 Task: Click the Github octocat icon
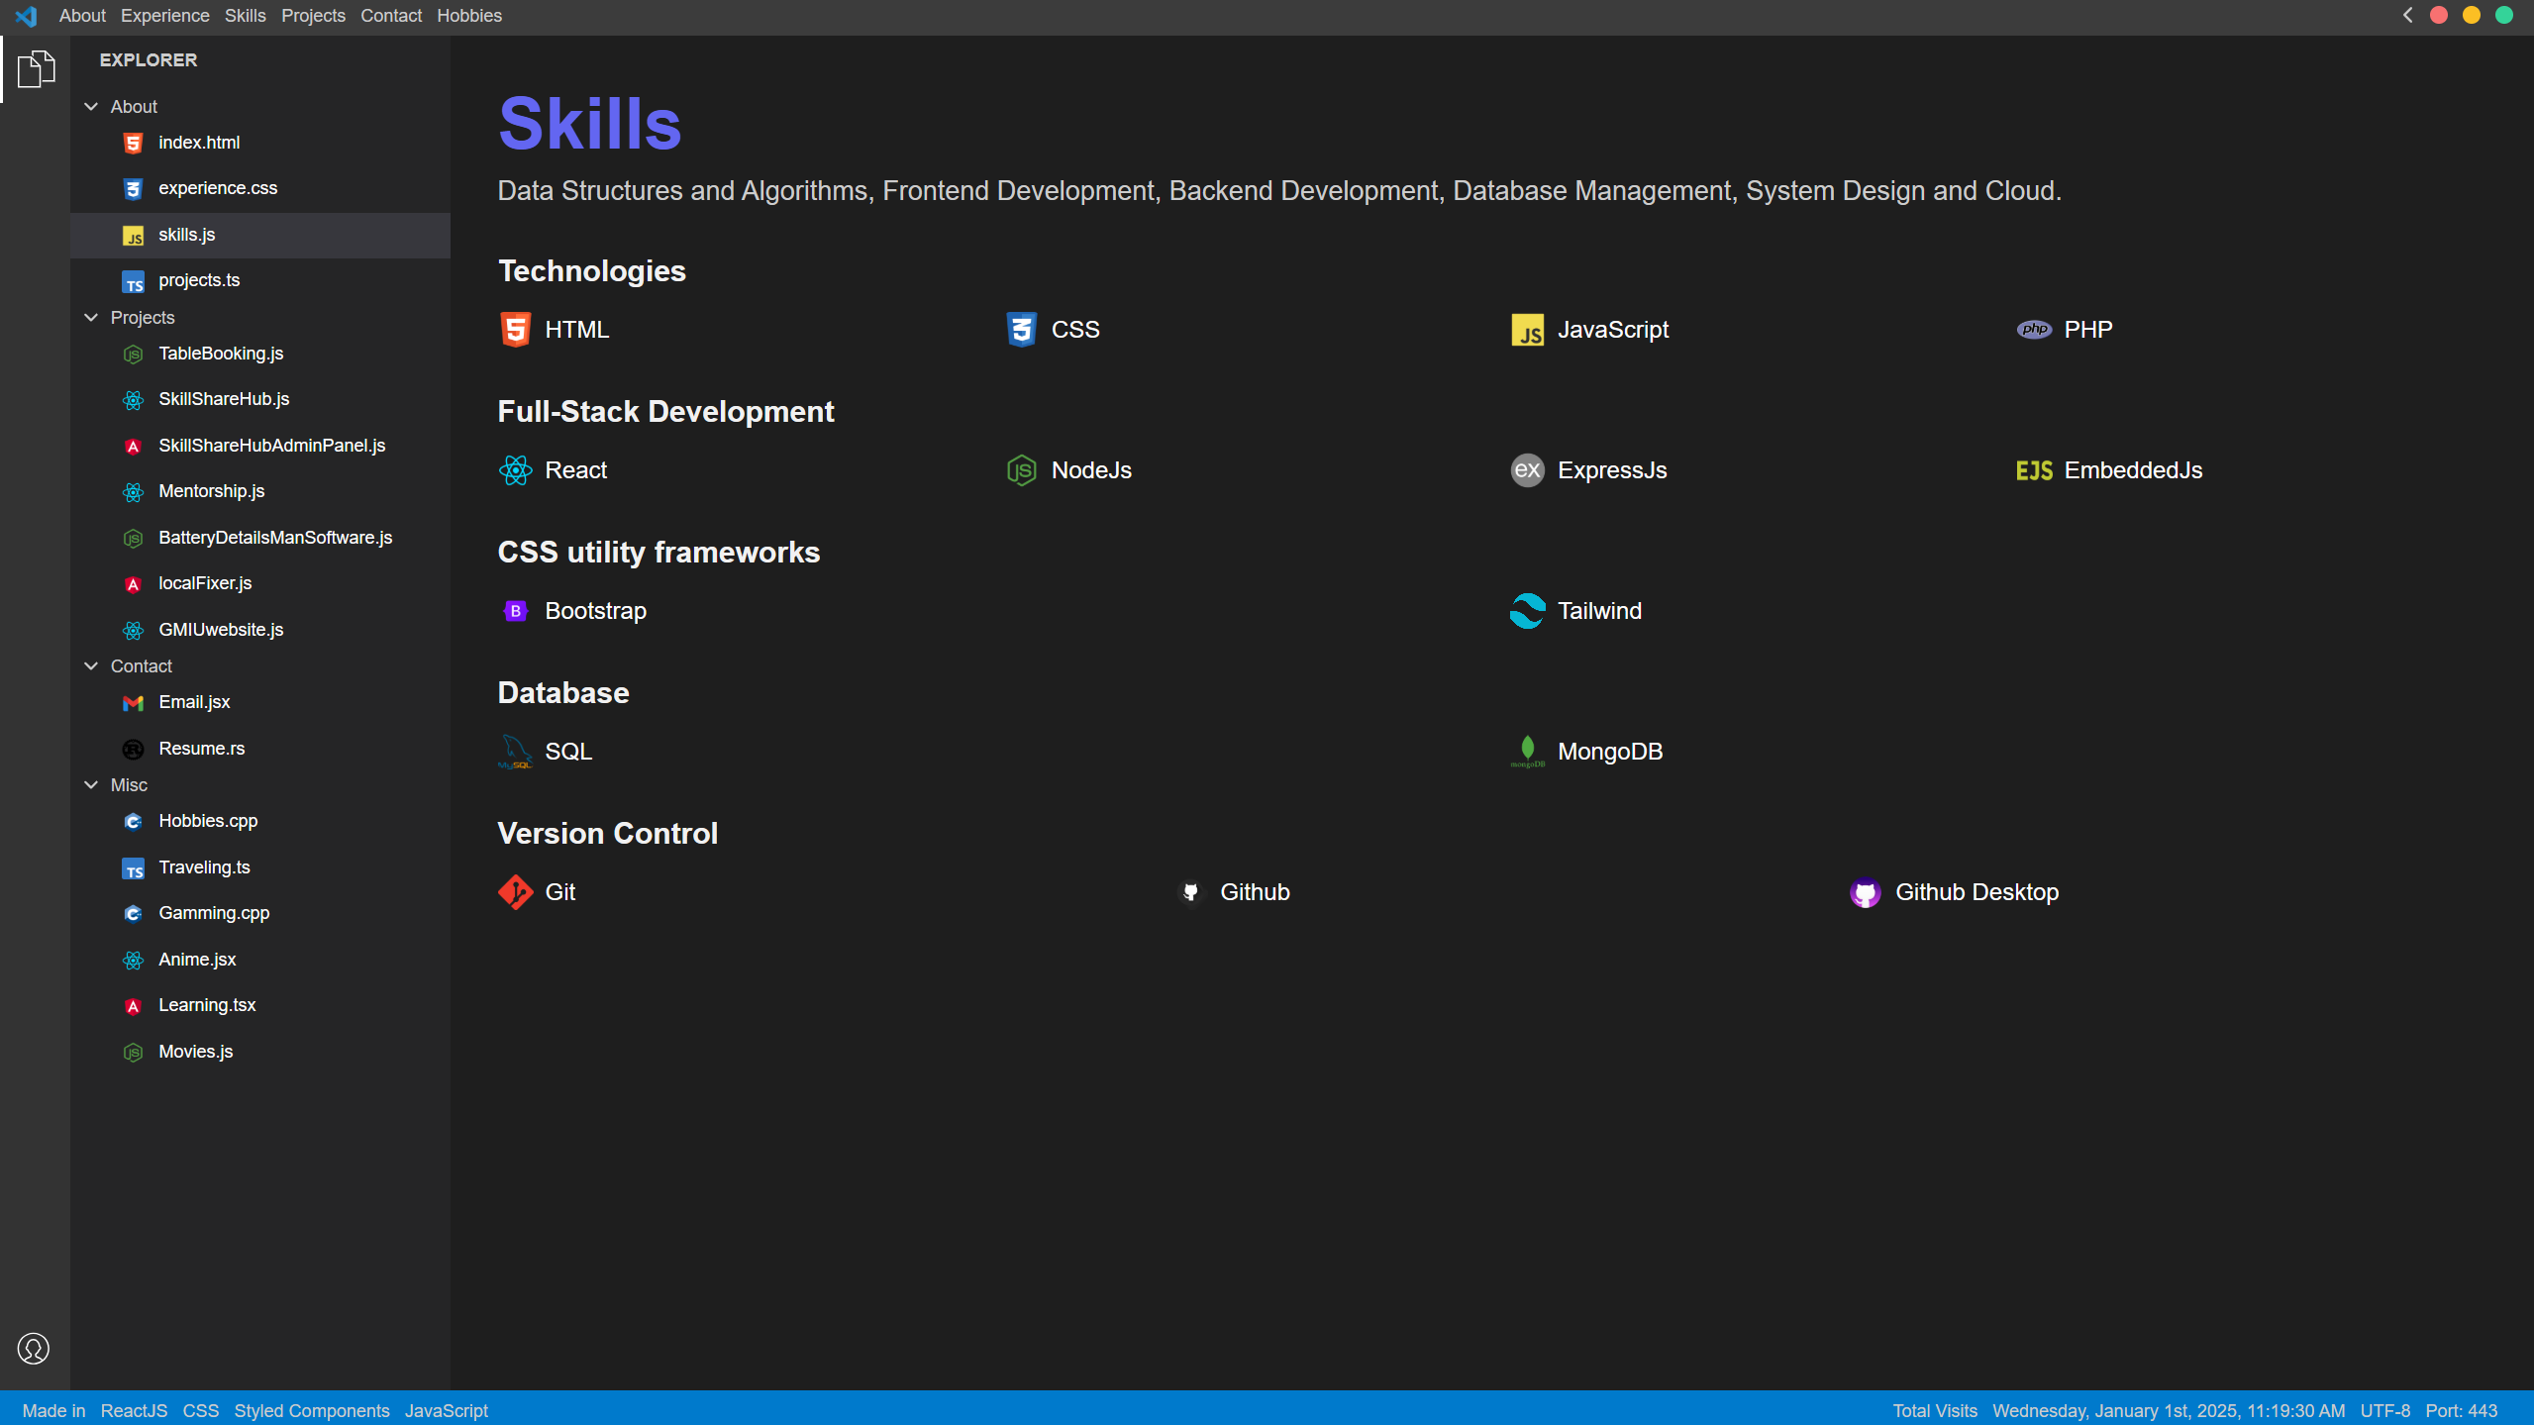[x=1190, y=892]
